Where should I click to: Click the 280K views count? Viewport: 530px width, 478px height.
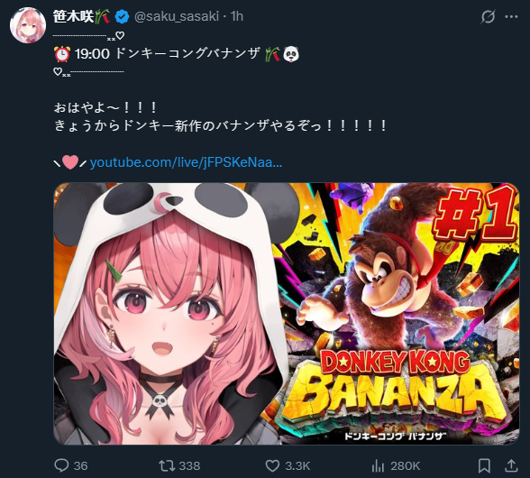[406, 465]
